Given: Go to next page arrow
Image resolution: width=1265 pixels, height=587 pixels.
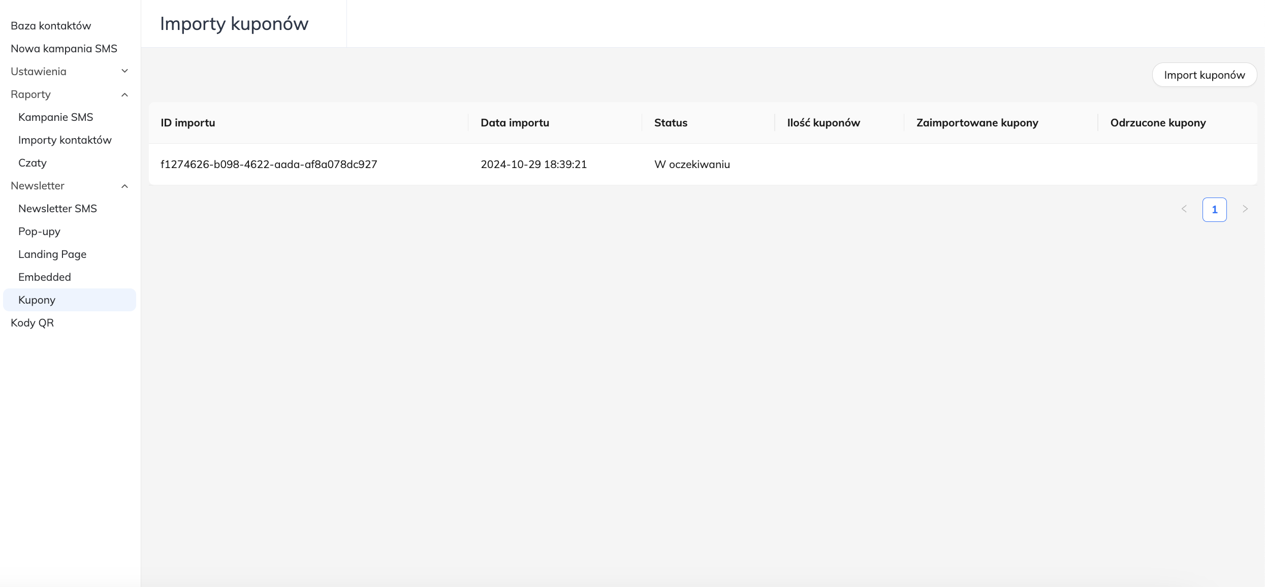Looking at the screenshot, I should [1245, 209].
